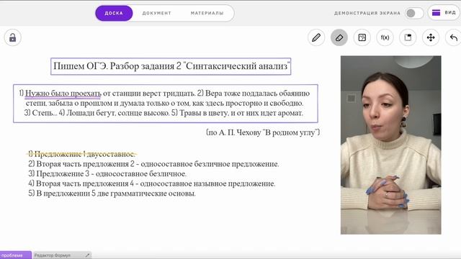
Task: Select the eraser tool
Action: click(x=339, y=37)
